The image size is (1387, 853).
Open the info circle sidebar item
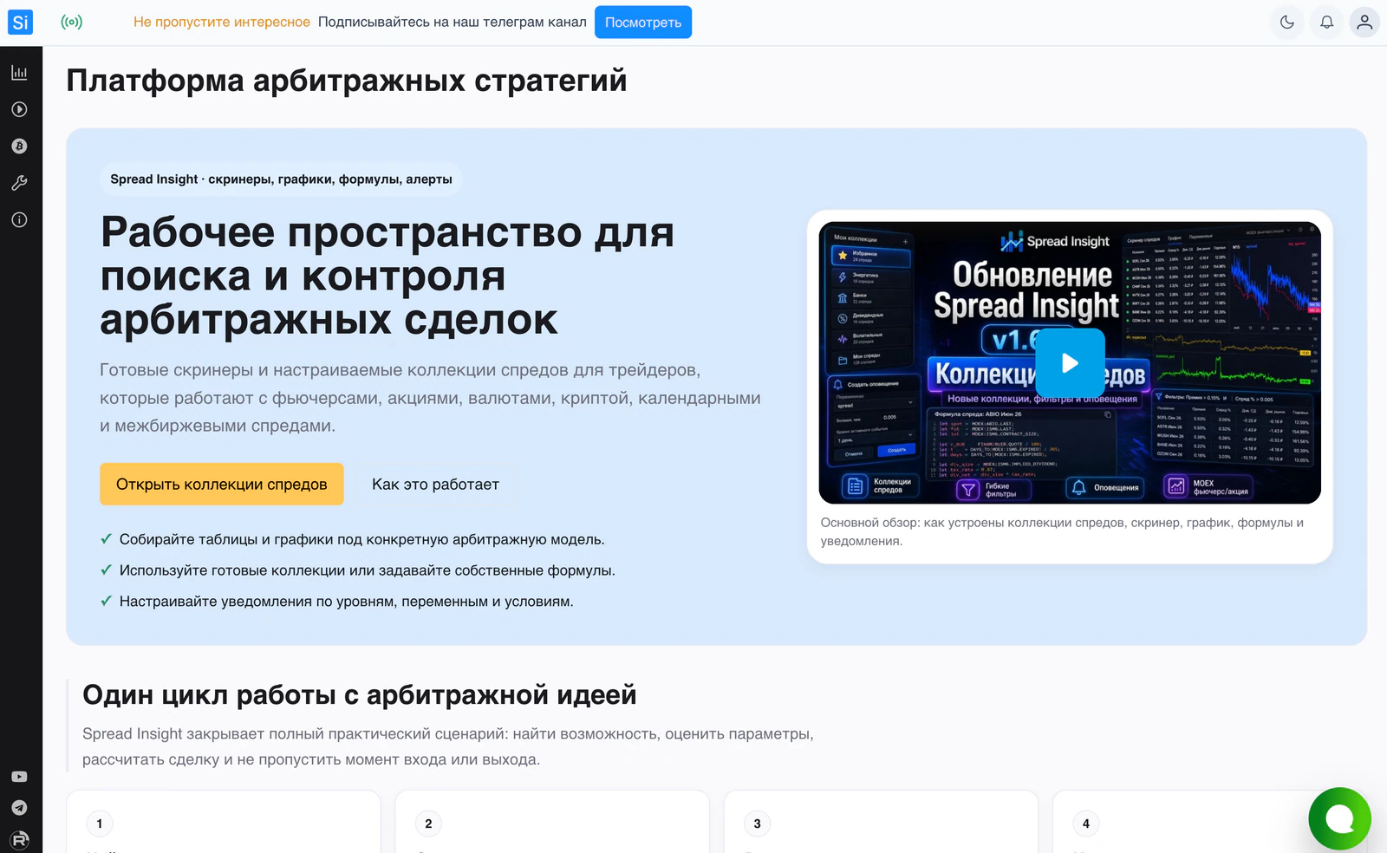[19, 220]
